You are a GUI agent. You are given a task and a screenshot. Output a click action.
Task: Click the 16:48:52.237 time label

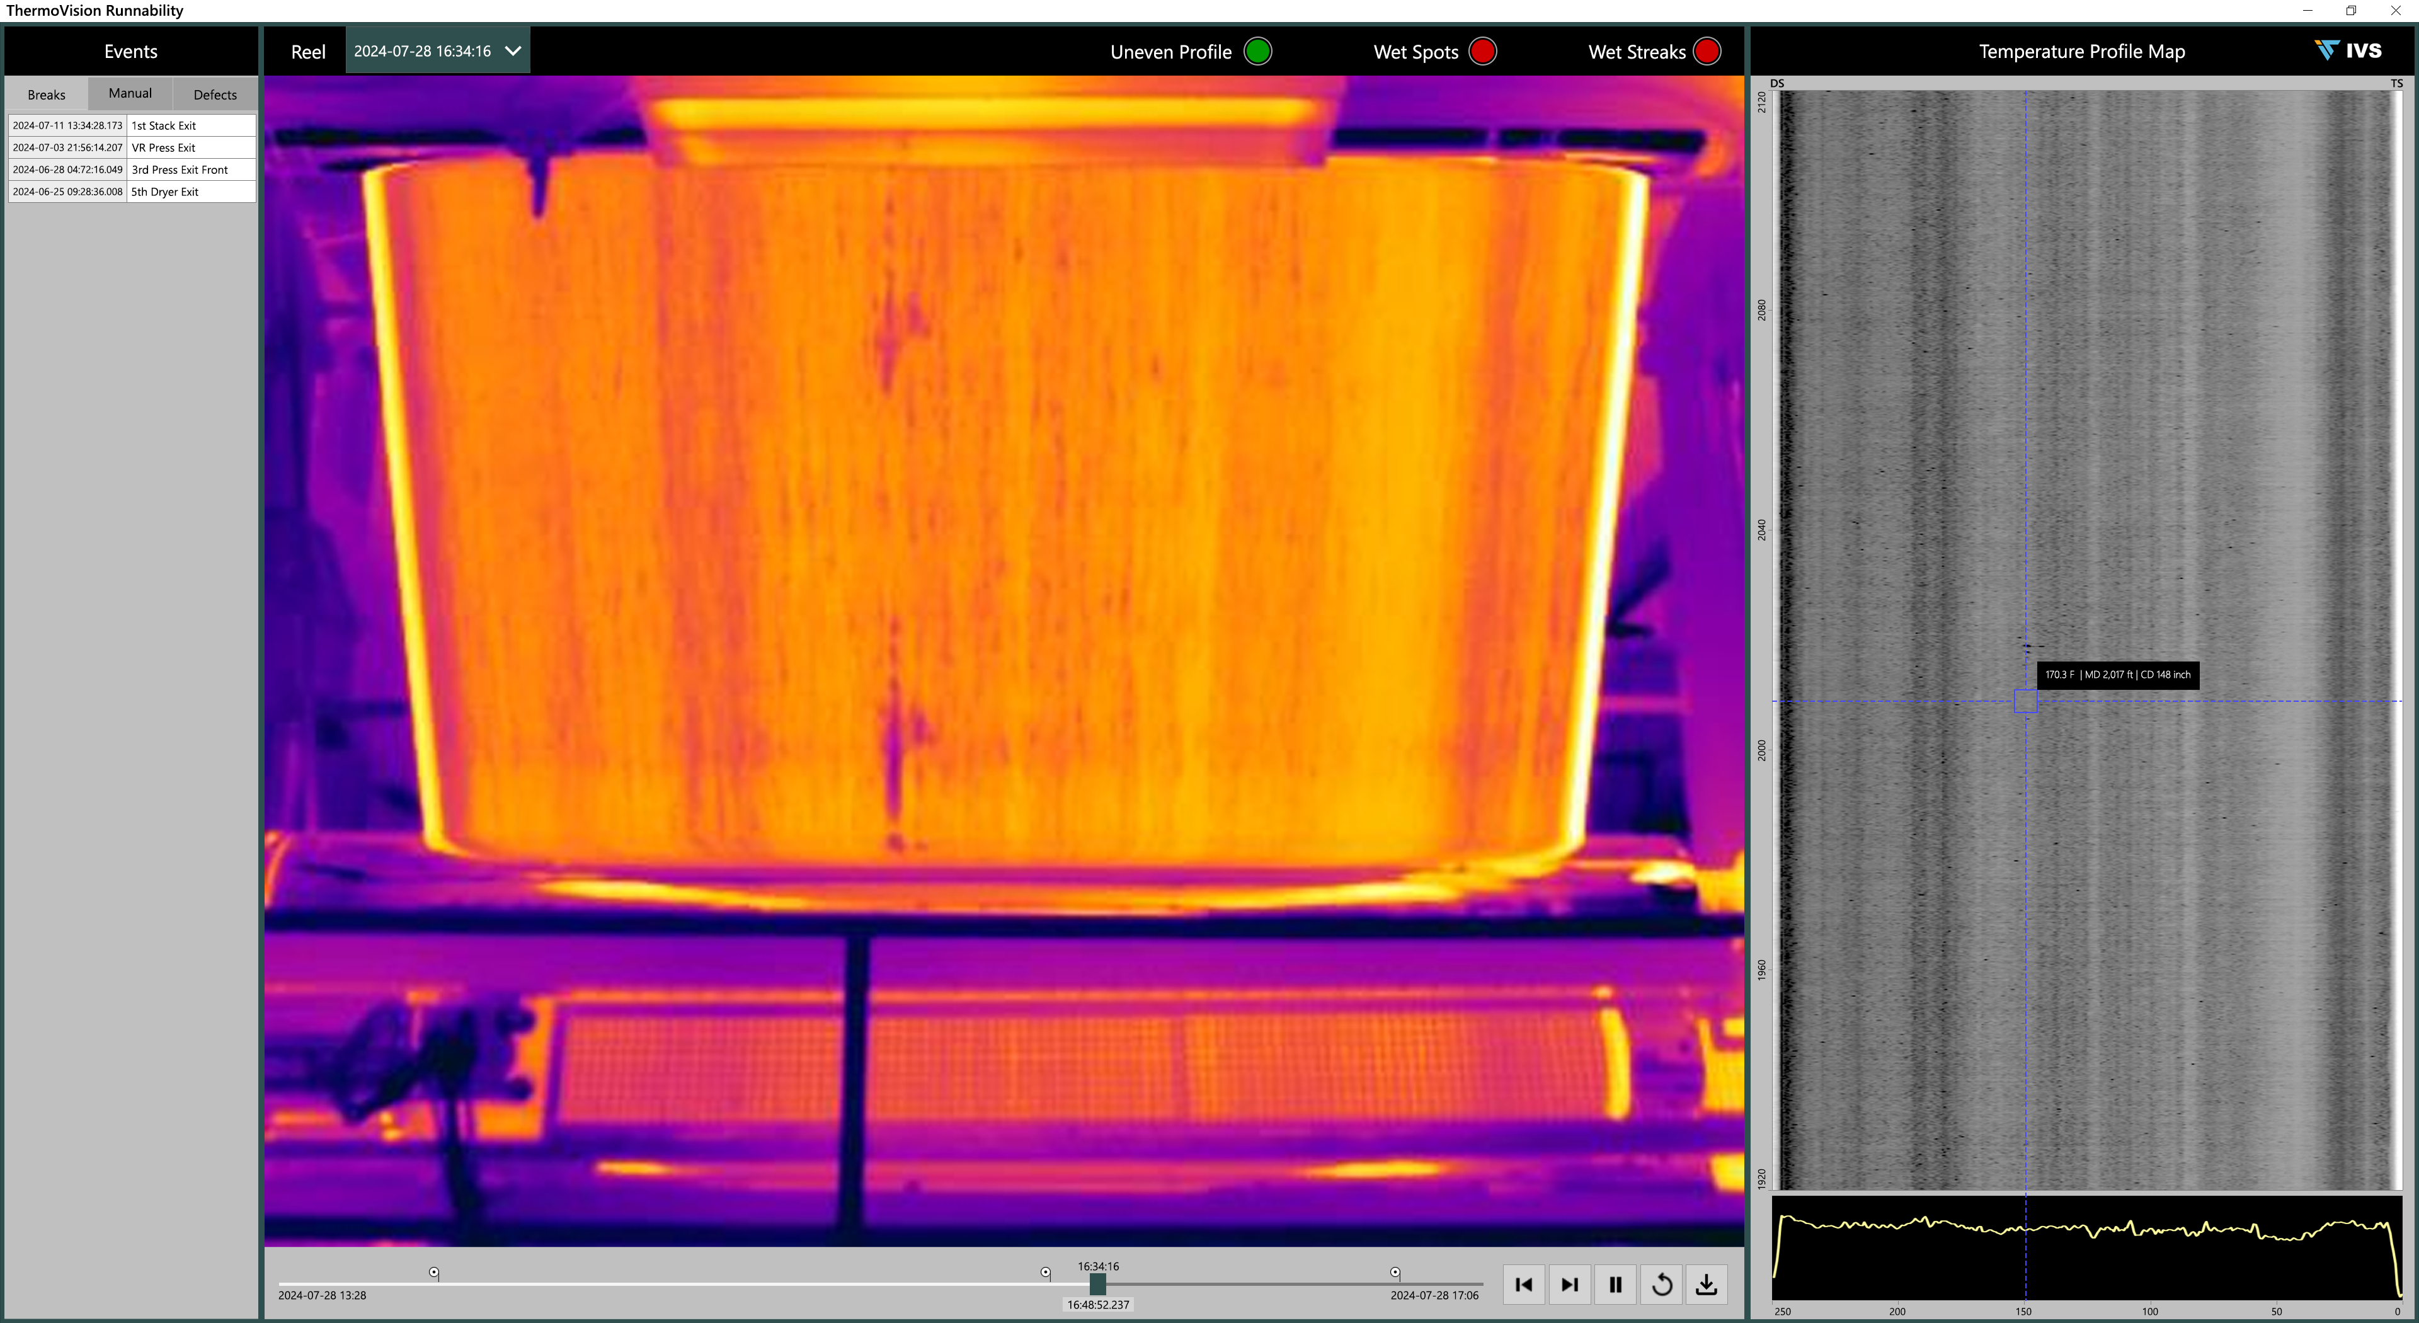[1098, 1304]
